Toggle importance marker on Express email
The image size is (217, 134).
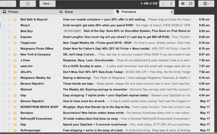coord(15,37)
